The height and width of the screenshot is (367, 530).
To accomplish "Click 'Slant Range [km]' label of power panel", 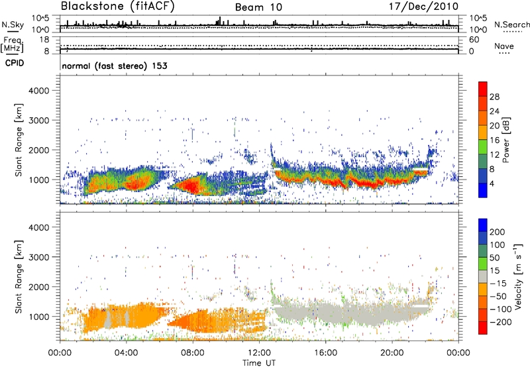I will [x=19, y=140].
